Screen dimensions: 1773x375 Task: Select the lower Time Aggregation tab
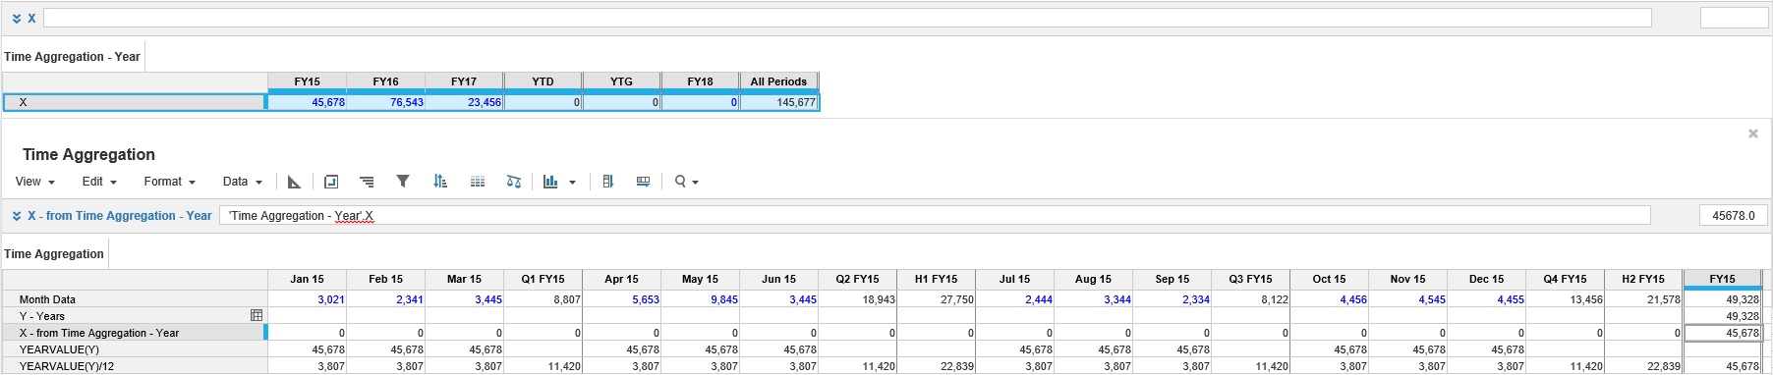pos(54,254)
